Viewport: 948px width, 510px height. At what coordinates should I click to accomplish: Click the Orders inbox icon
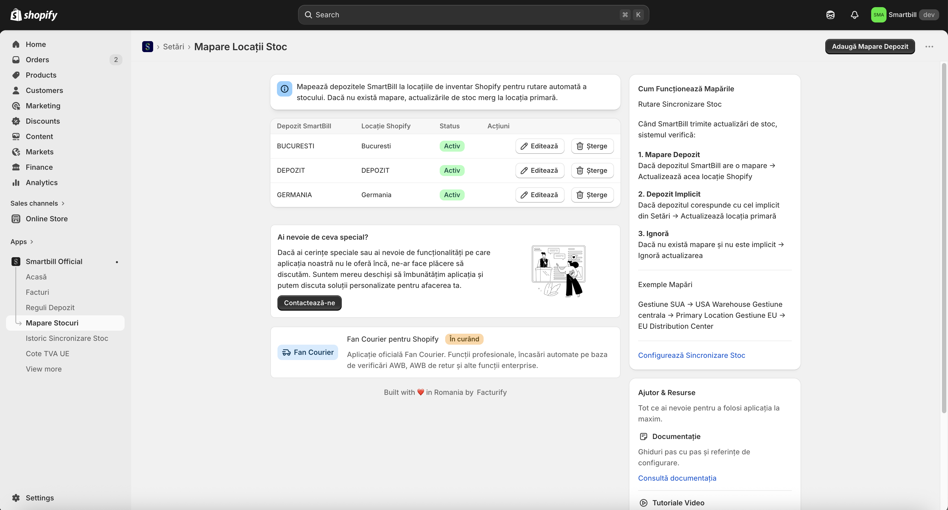click(x=16, y=59)
